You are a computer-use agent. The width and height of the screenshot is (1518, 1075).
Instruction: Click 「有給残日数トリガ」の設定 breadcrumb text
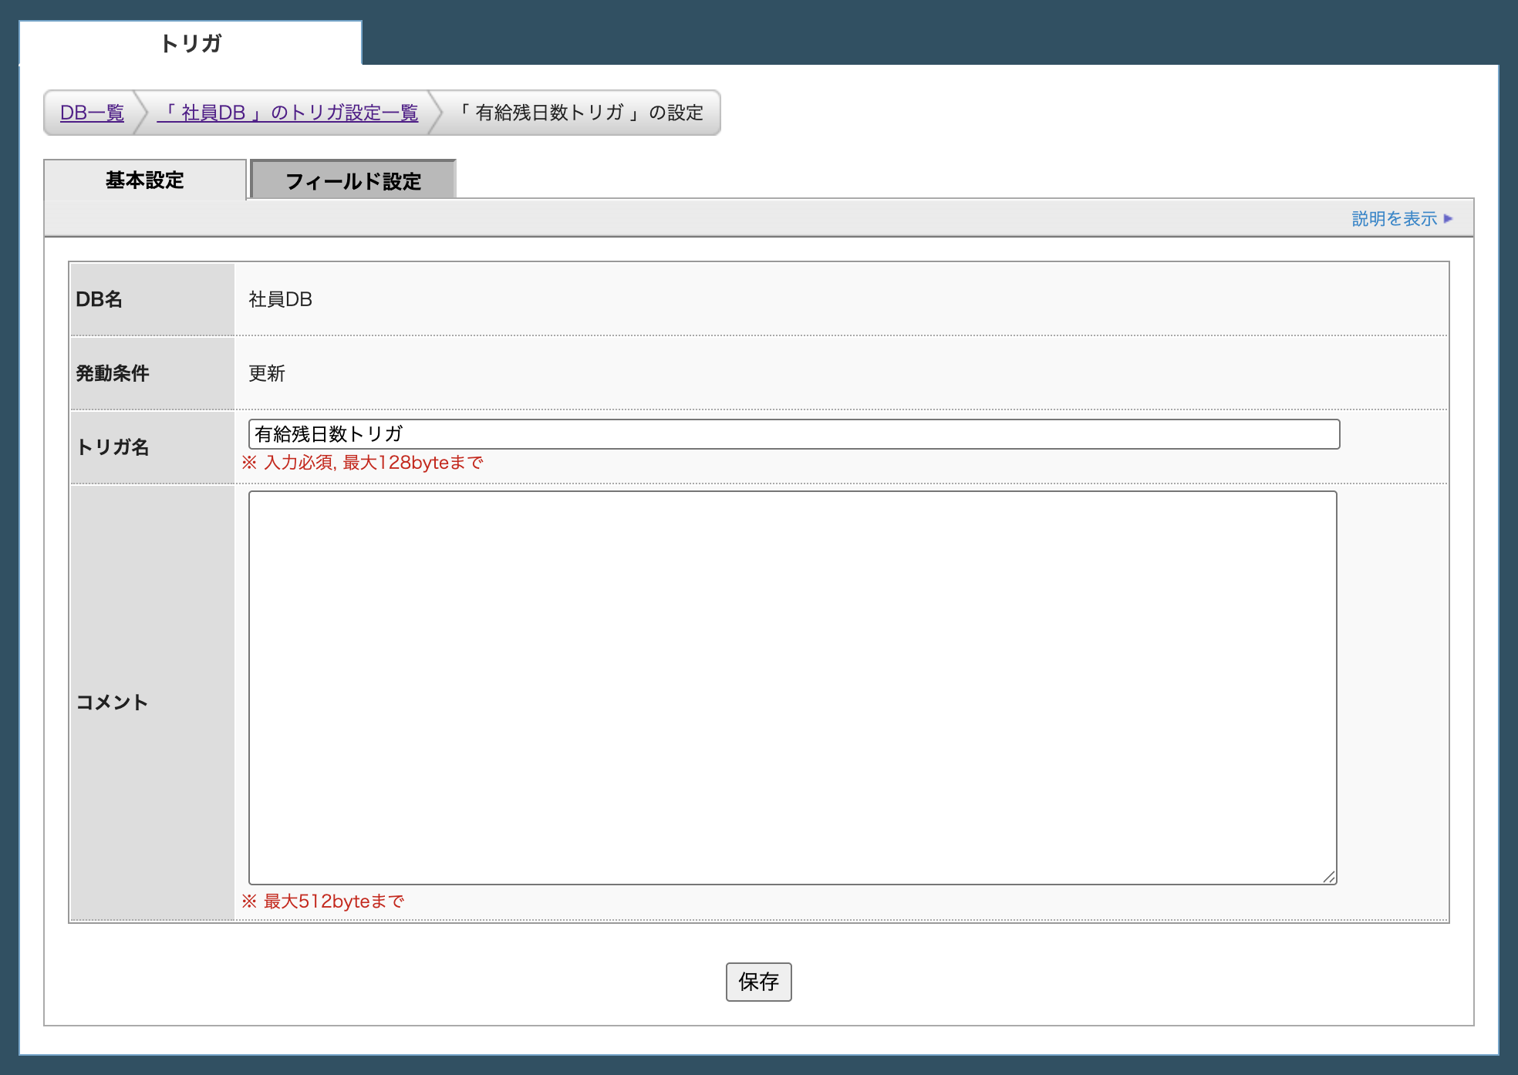[580, 113]
